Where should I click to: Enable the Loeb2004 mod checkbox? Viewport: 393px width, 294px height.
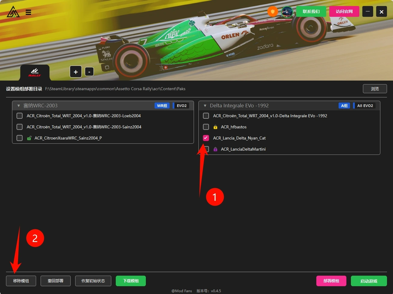(20, 116)
